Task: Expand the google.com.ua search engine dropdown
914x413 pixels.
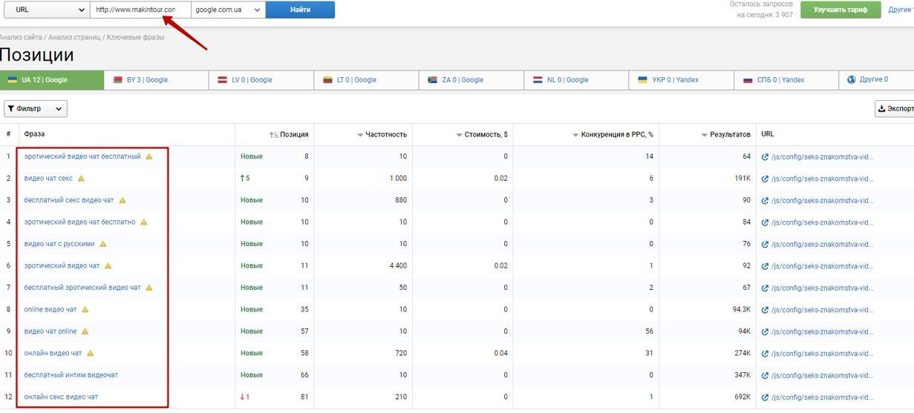Action: [x=228, y=10]
